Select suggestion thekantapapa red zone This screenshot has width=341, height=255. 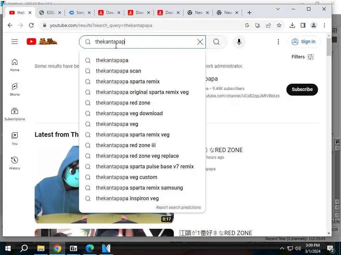click(142, 103)
